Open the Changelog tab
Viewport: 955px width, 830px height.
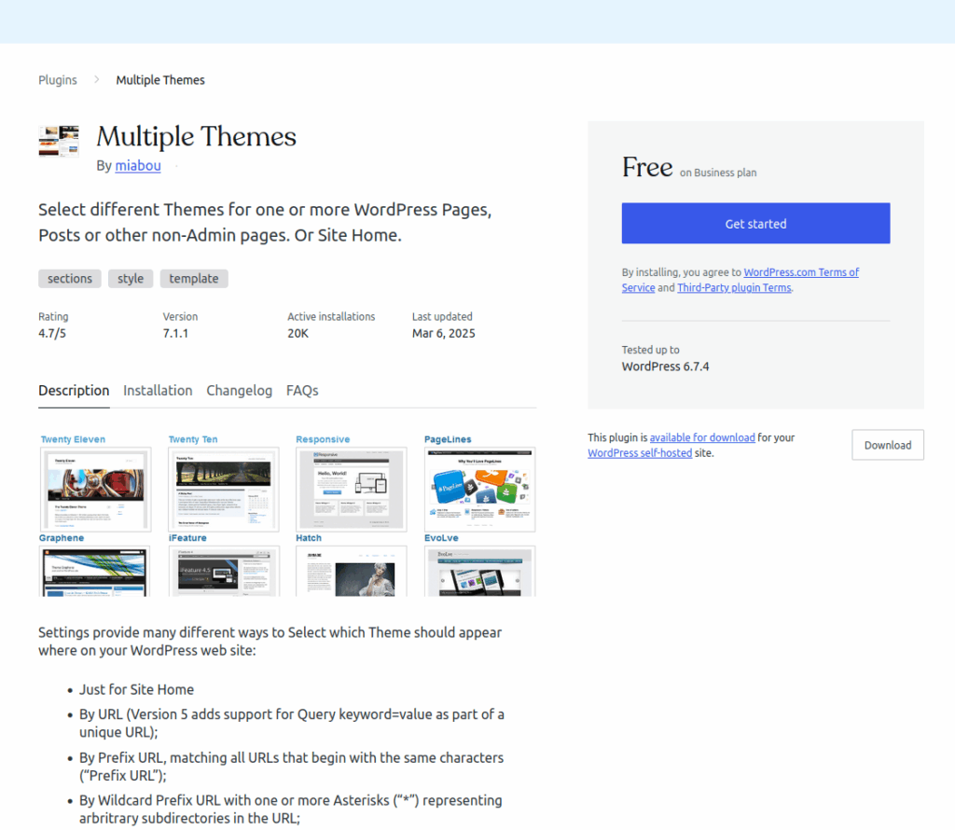tap(239, 391)
